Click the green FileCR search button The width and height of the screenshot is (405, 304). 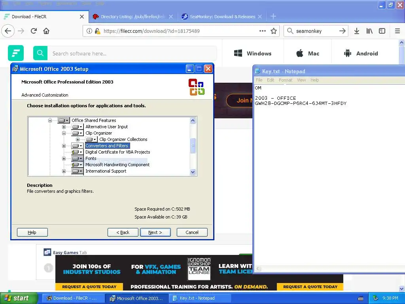[40, 53]
